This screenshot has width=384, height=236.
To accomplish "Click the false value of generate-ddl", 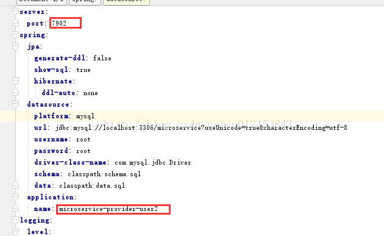I will 102,58.
